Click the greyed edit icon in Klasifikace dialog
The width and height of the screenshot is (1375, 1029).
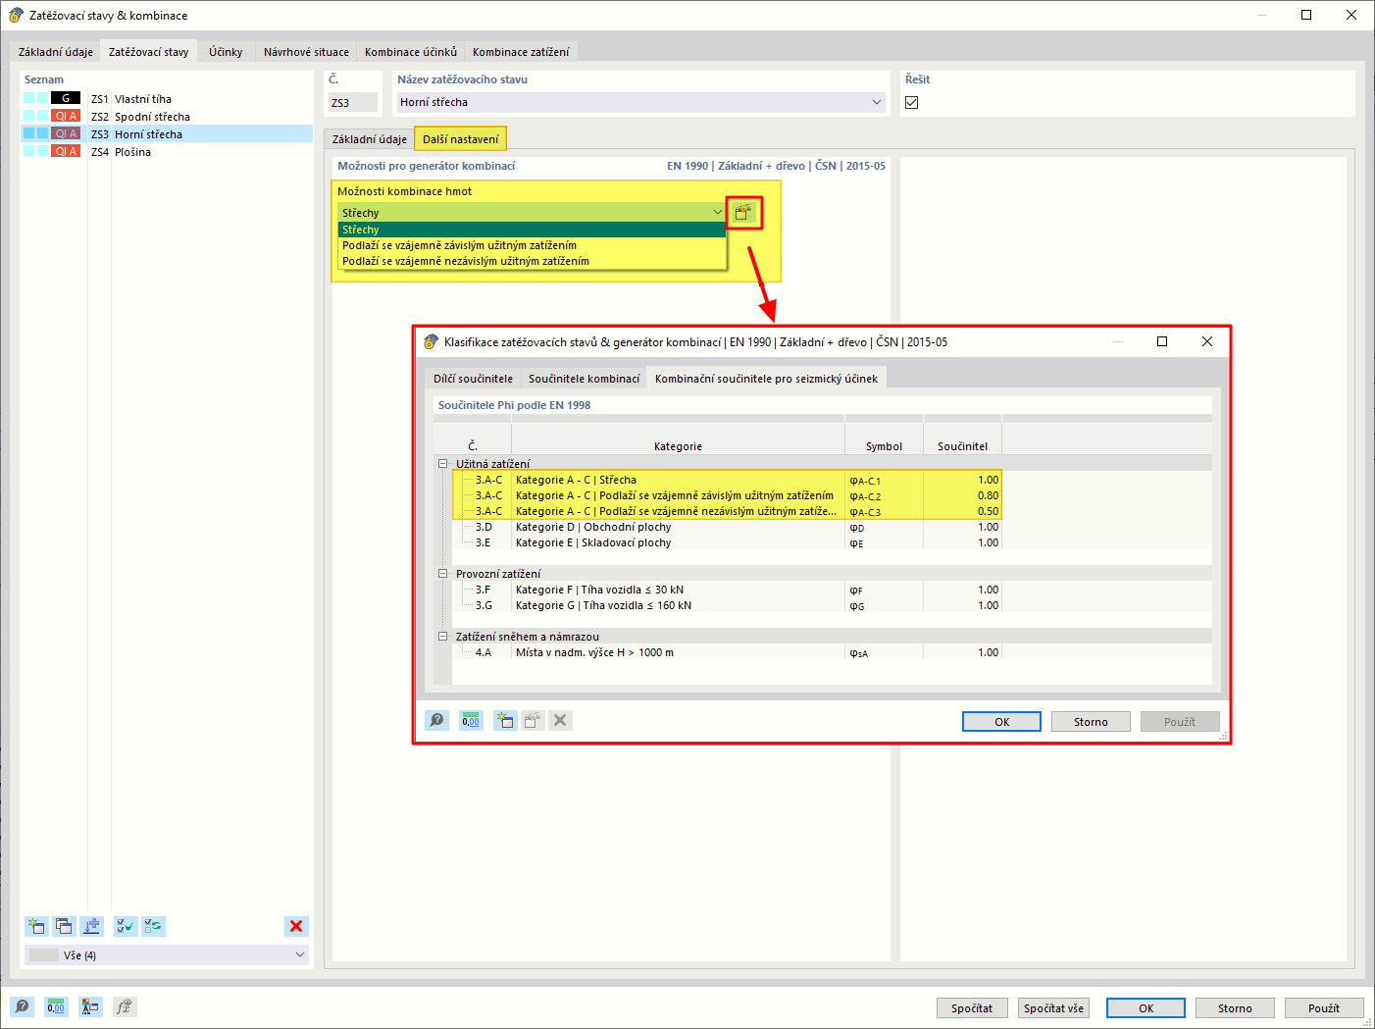coord(533,721)
